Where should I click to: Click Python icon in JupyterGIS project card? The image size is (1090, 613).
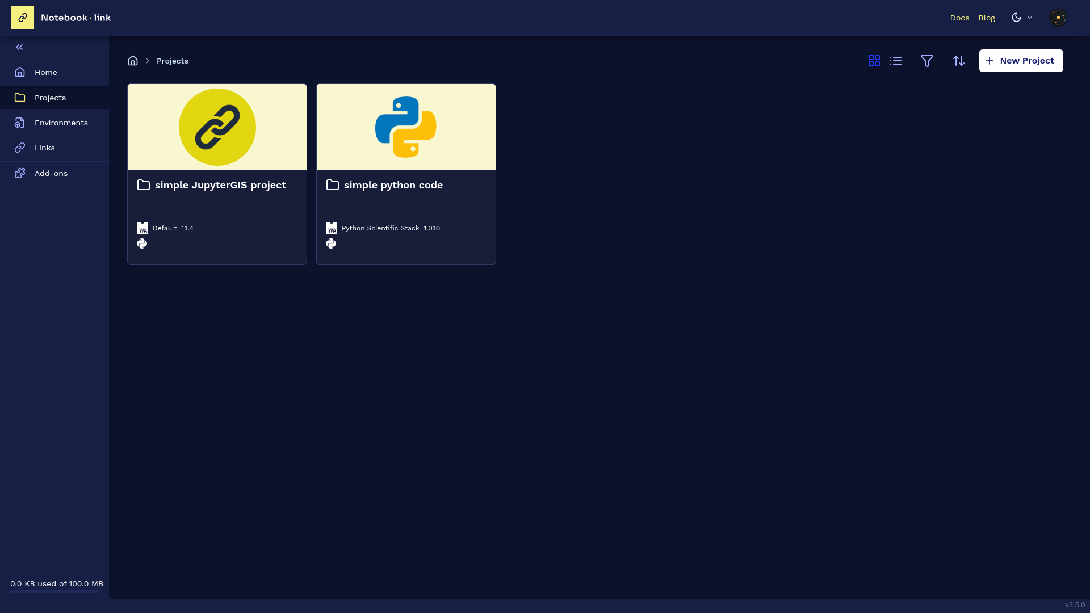point(142,243)
